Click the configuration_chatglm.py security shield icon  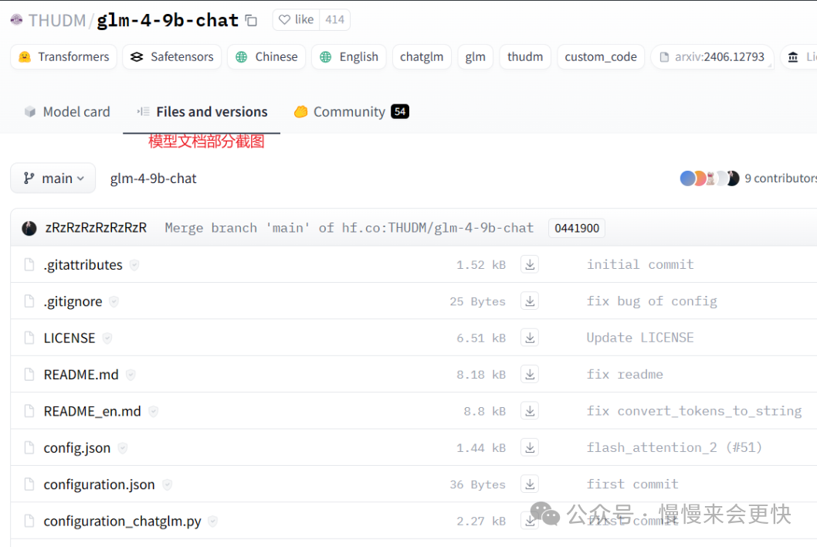(212, 521)
